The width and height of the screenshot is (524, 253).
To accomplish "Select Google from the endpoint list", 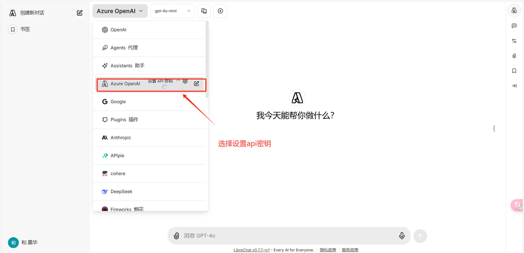I will click(x=150, y=102).
